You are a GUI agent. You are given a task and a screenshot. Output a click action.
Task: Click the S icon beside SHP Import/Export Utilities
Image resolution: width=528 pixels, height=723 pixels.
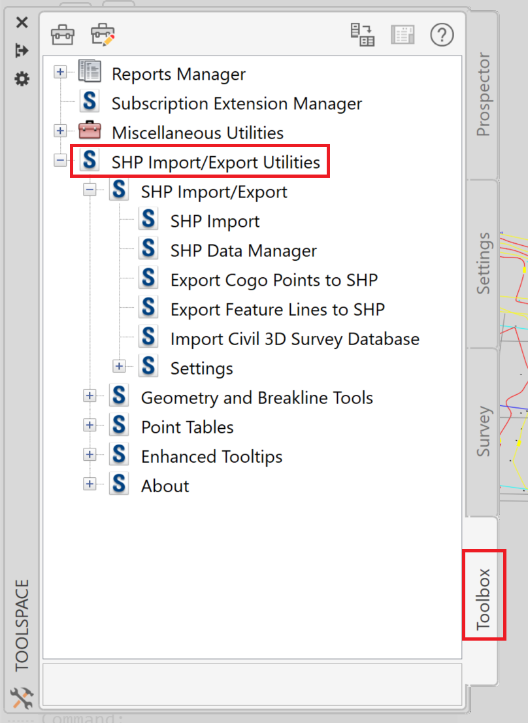click(x=90, y=160)
